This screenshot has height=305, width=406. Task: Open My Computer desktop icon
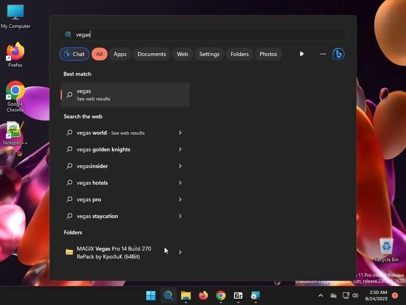tap(15, 16)
